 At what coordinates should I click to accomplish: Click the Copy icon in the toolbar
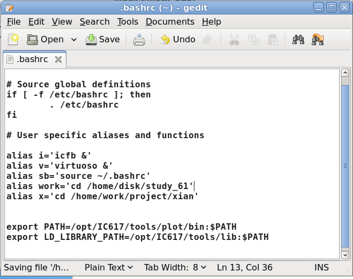[253, 40]
